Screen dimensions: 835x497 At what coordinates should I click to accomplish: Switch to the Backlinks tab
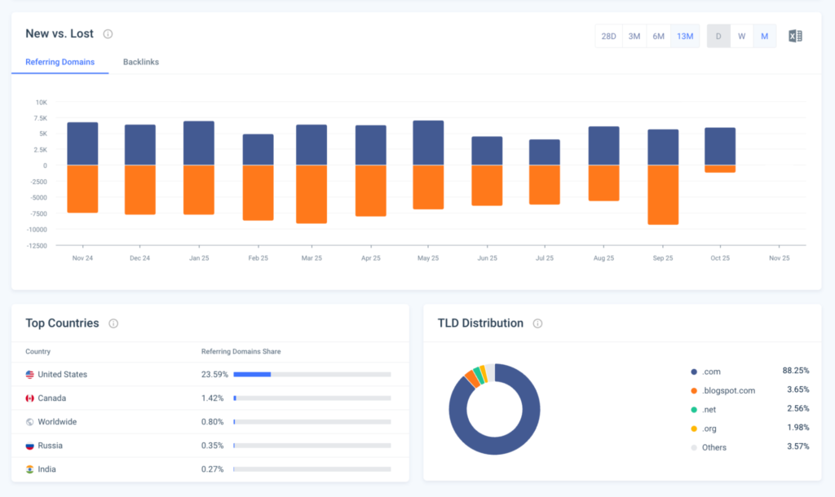click(140, 61)
